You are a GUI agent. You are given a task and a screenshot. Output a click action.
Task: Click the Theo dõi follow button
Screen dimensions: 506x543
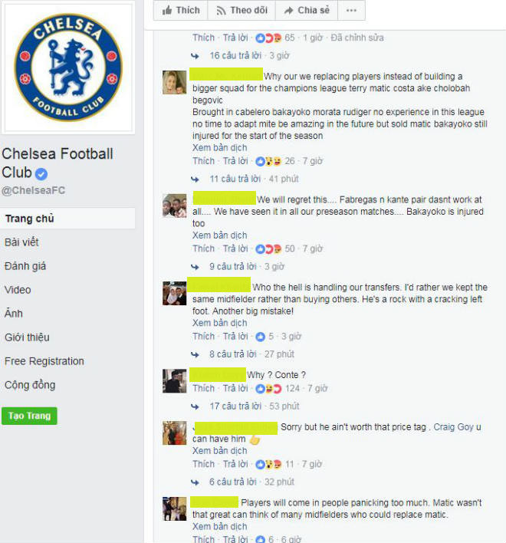[x=242, y=11]
